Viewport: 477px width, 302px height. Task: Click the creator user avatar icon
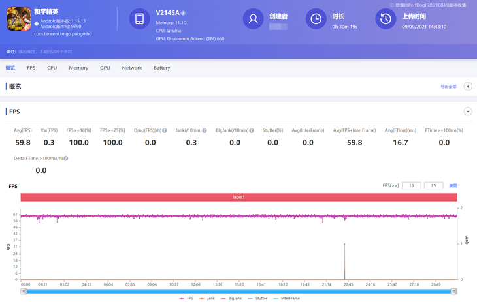point(253,20)
